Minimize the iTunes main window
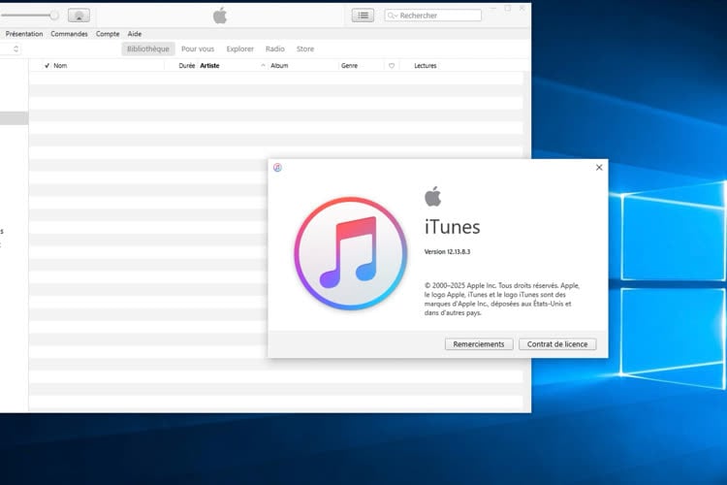This screenshot has width=727, height=485. click(x=493, y=9)
